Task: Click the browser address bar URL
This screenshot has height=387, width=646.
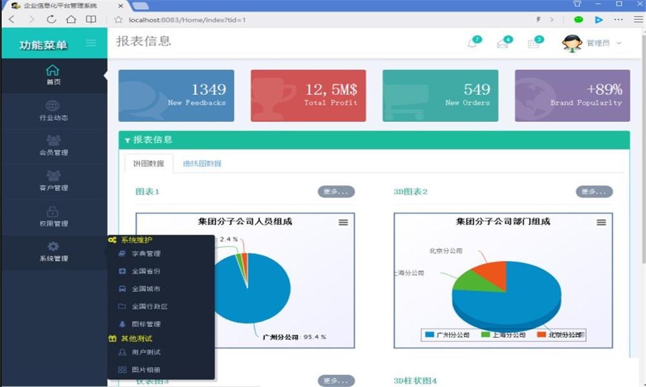Action: click(x=187, y=20)
